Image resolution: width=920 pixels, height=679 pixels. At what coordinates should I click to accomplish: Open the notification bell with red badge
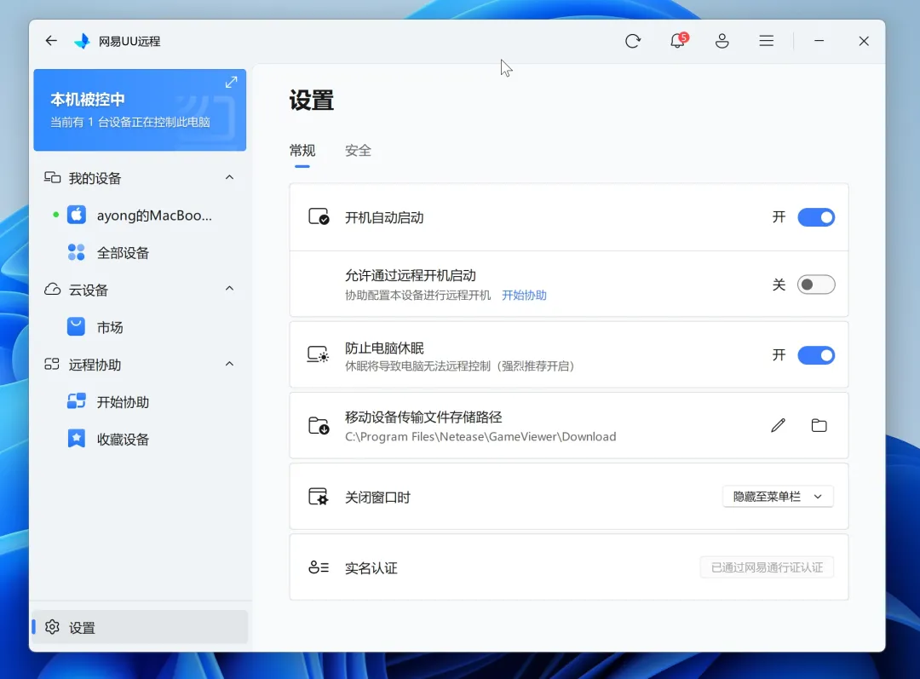click(x=677, y=41)
